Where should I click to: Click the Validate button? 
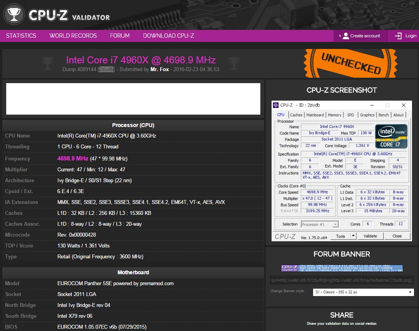click(370, 236)
